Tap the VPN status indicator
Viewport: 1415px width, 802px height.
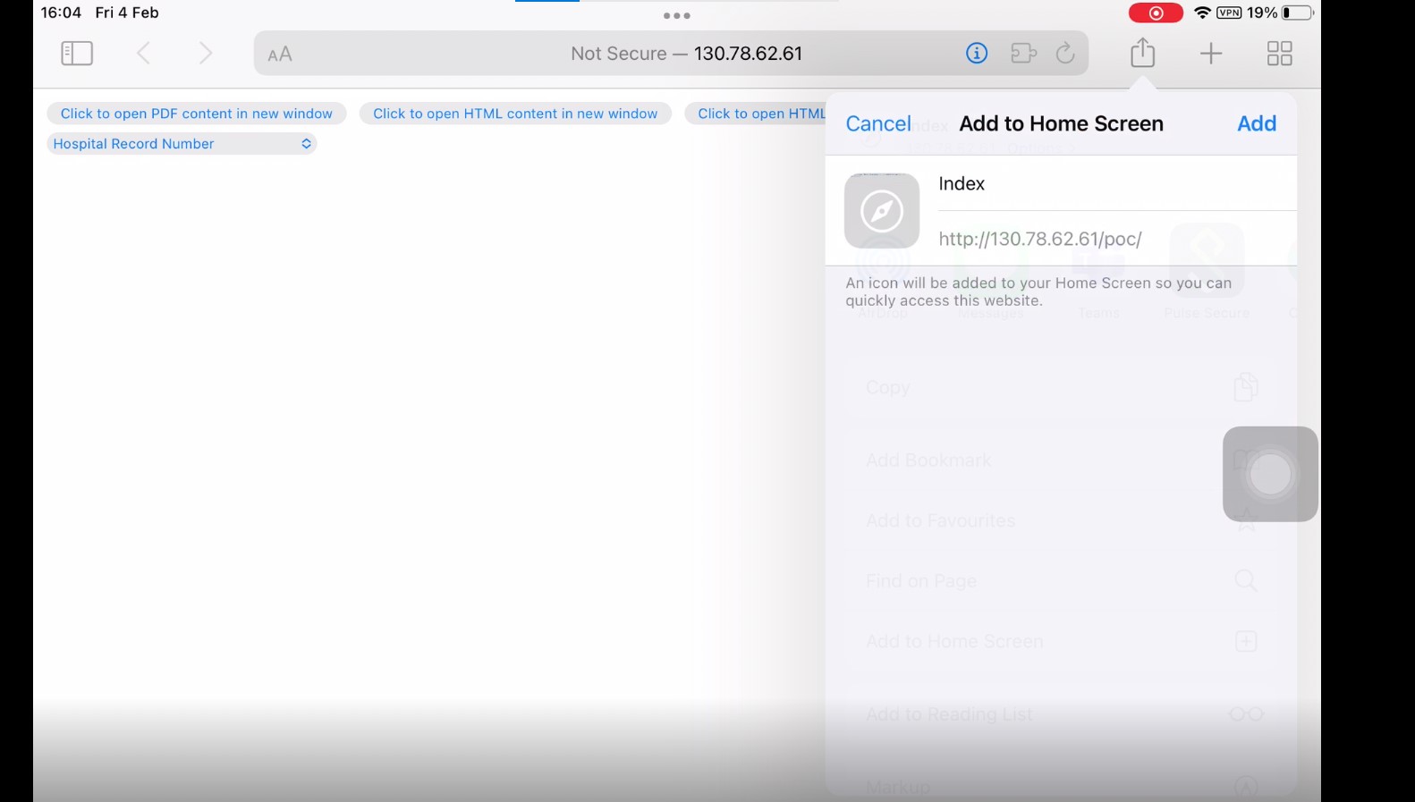point(1229,13)
